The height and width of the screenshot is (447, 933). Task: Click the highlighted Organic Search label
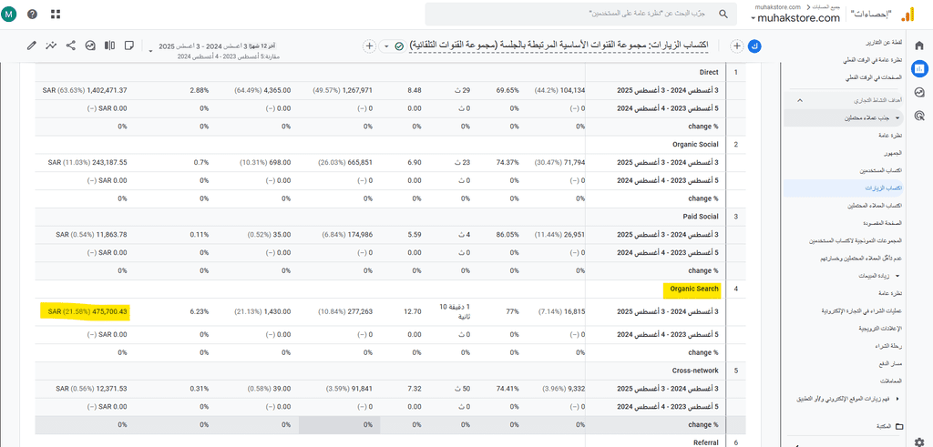pos(693,289)
